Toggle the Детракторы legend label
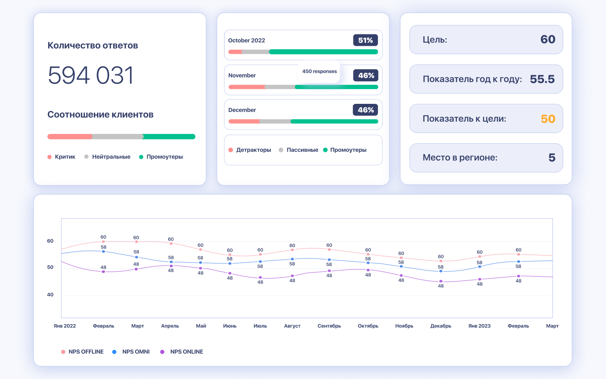This screenshot has width=606, height=379. (x=253, y=150)
